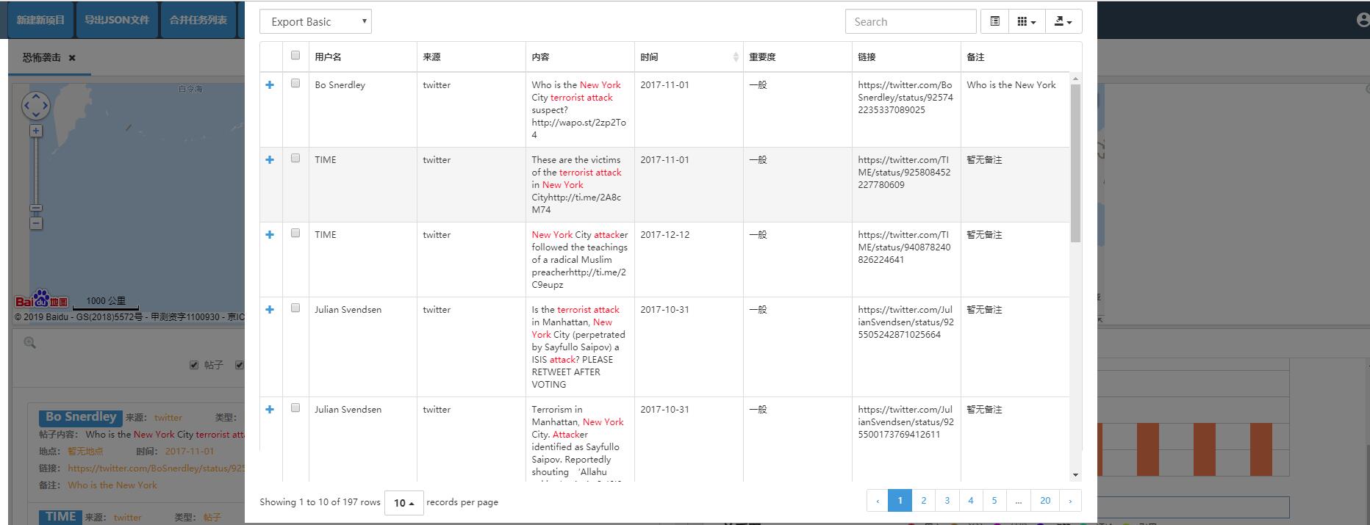This screenshot has width=1370, height=525.
Task: Tick the checkbox for TIME 2017-11-01 row
Action: 295,159
